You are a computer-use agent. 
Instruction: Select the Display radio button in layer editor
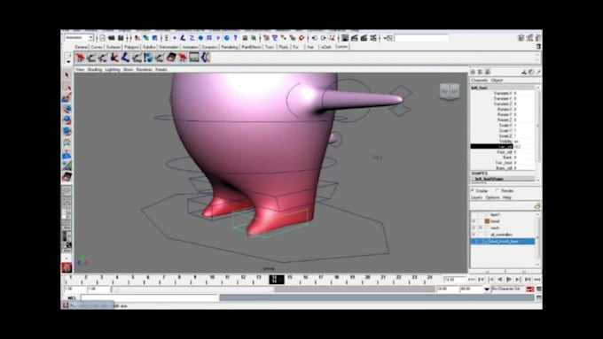click(473, 191)
